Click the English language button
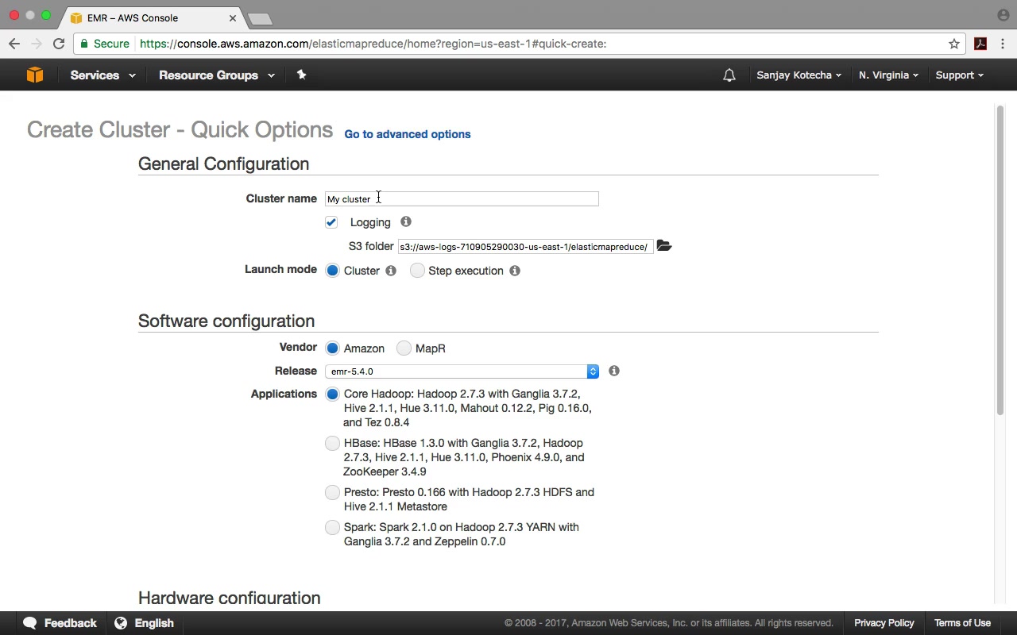The height and width of the screenshot is (635, 1017). tap(145, 623)
